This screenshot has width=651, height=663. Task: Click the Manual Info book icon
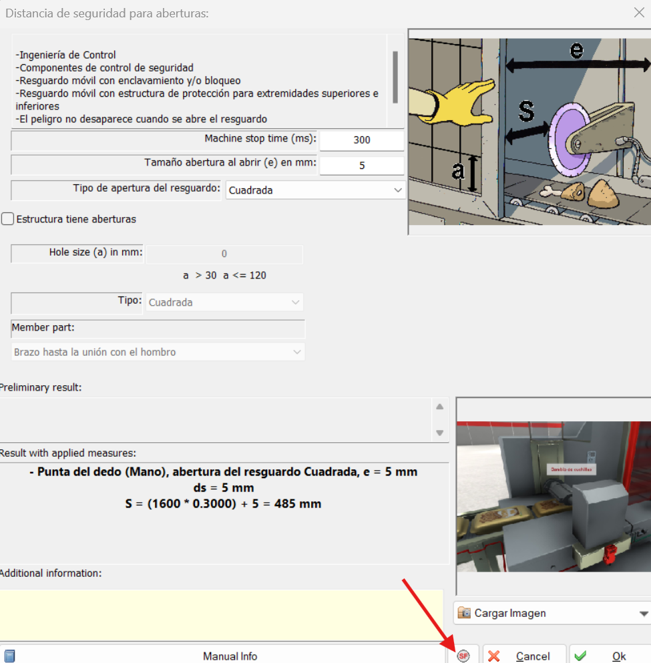coord(10,656)
